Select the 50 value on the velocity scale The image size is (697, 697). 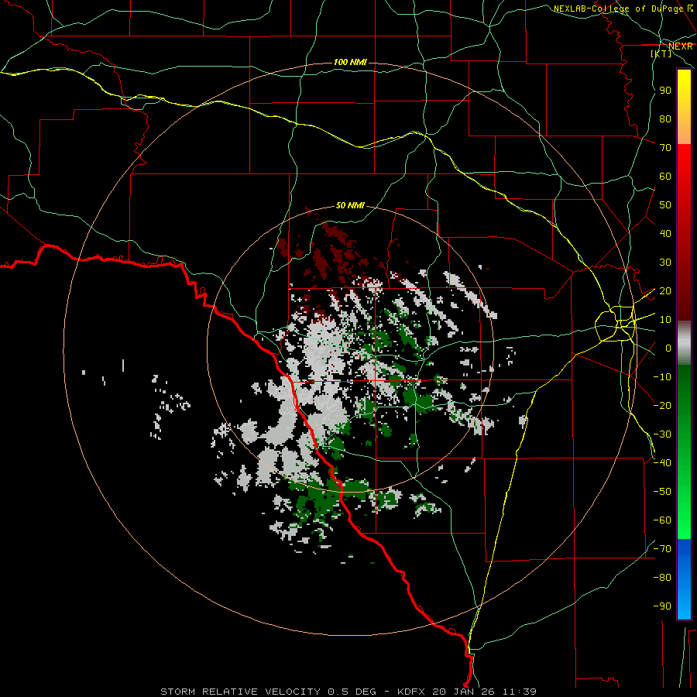[x=665, y=205]
